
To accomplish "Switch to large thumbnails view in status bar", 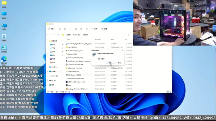I will (x=170, y=92).
